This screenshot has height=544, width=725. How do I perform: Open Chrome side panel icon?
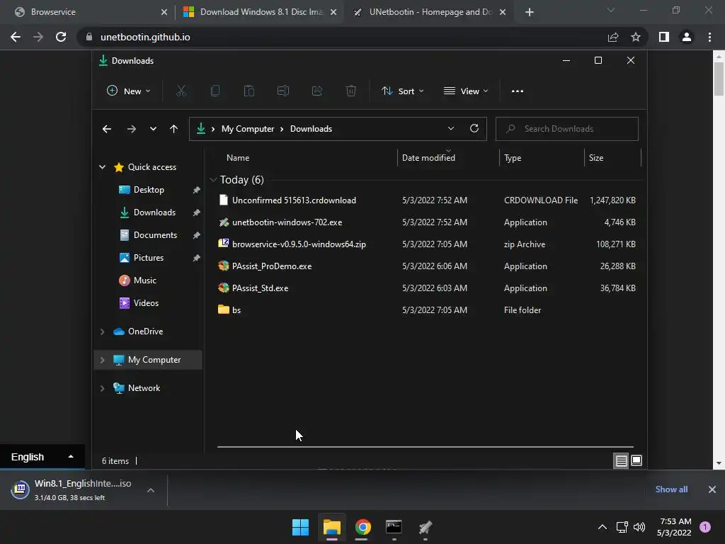[664, 37]
